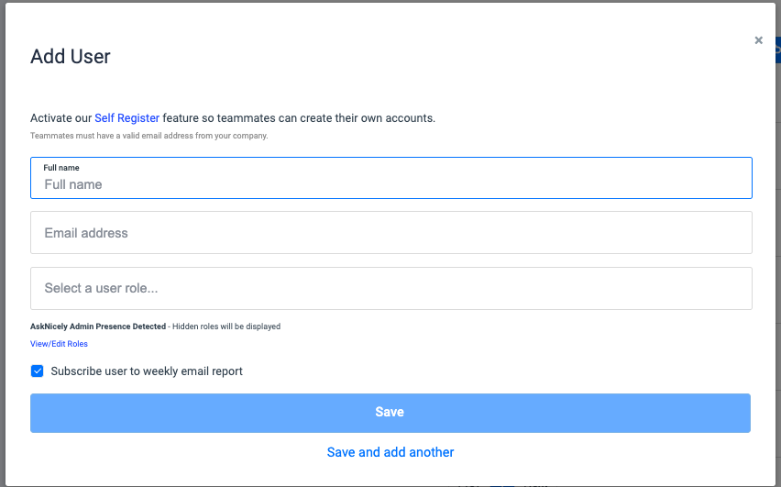Viewport: 781px width, 487px height.
Task: Close the Add User dialog
Action: (x=758, y=40)
